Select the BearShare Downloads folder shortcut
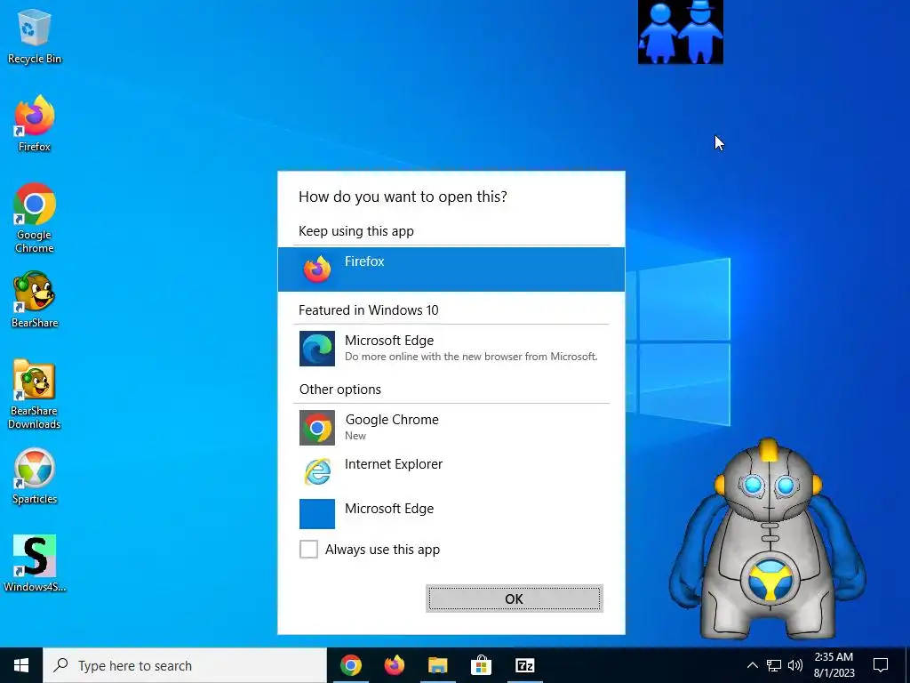This screenshot has height=683, width=910. point(35,394)
